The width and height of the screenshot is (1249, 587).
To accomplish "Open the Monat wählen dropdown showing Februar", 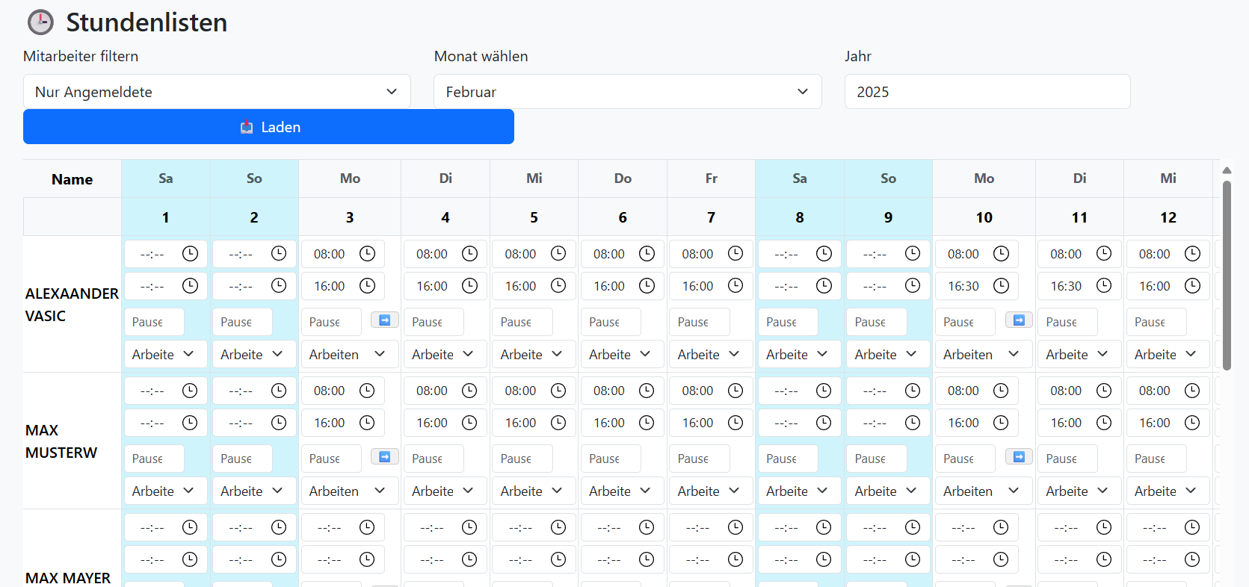I will pyautogui.click(x=627, y=92).
